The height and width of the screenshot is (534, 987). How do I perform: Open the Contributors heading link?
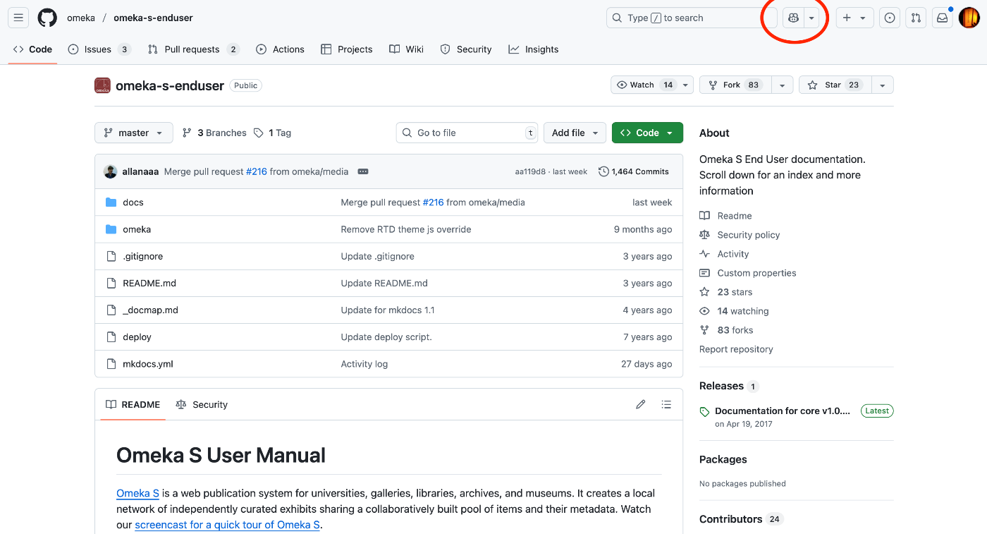(x=741, y=519)
